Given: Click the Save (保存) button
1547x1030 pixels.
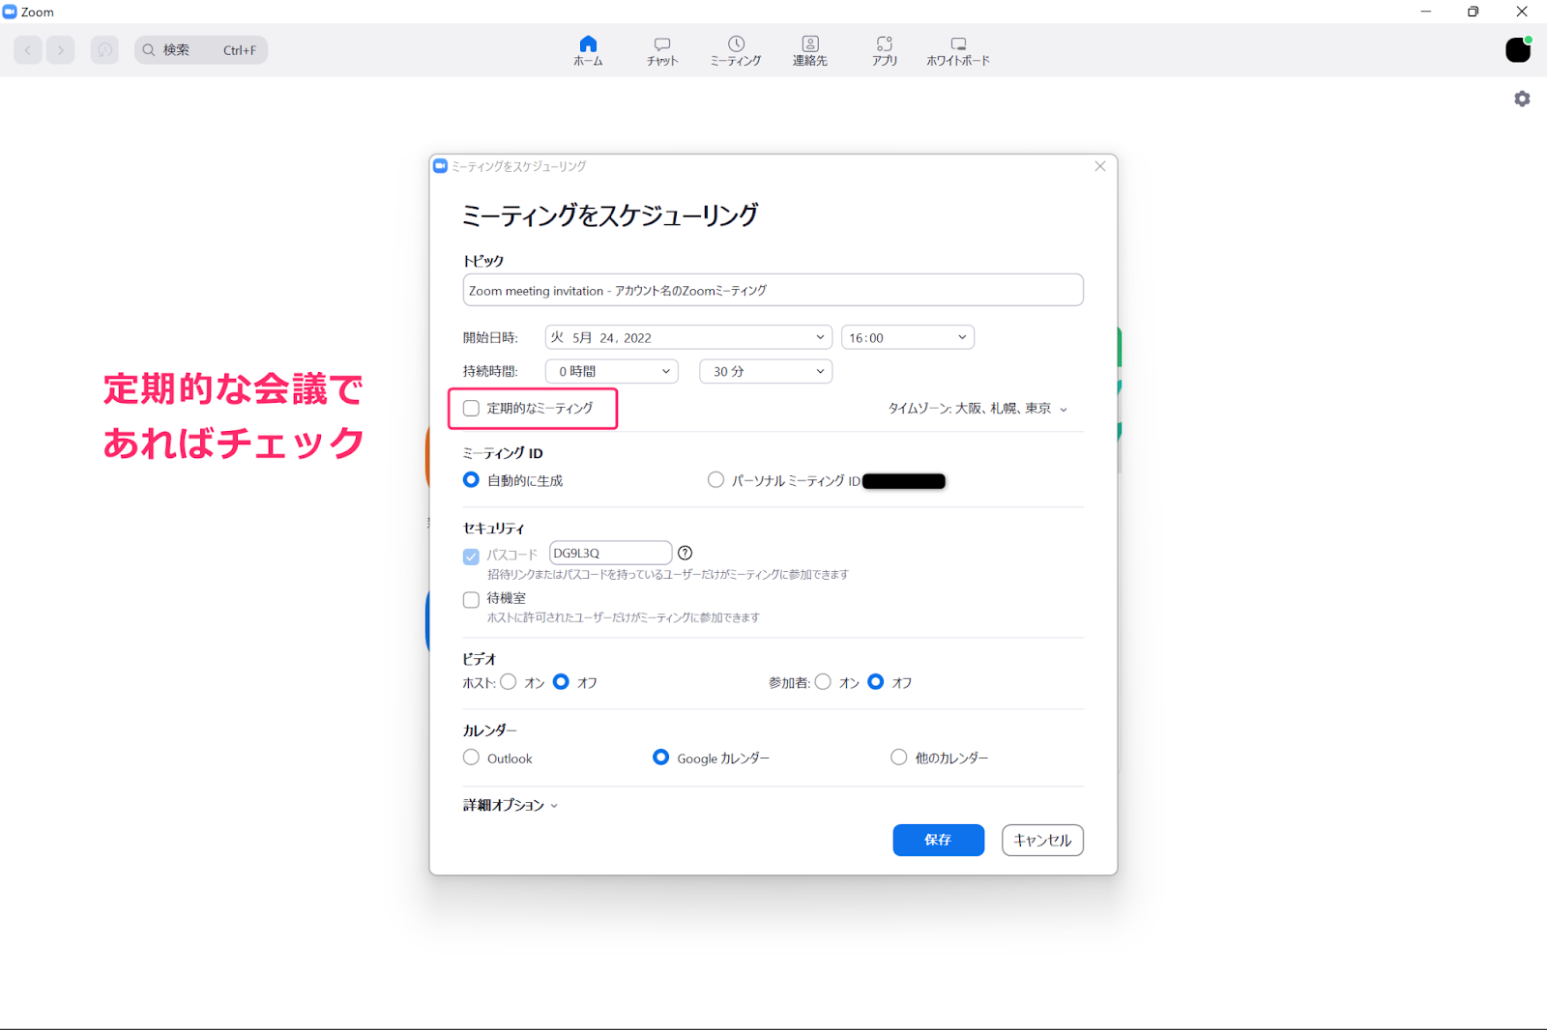Looking at the screenshot, I should click(939, 840).
